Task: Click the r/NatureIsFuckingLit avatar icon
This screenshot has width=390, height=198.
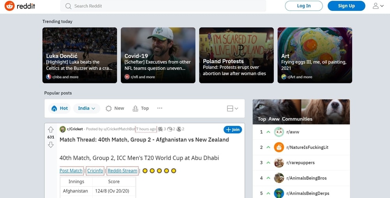Action: point(279,147)
